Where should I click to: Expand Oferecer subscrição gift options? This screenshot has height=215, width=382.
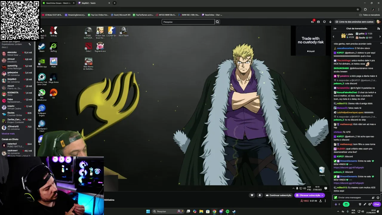tap(322, 195)
